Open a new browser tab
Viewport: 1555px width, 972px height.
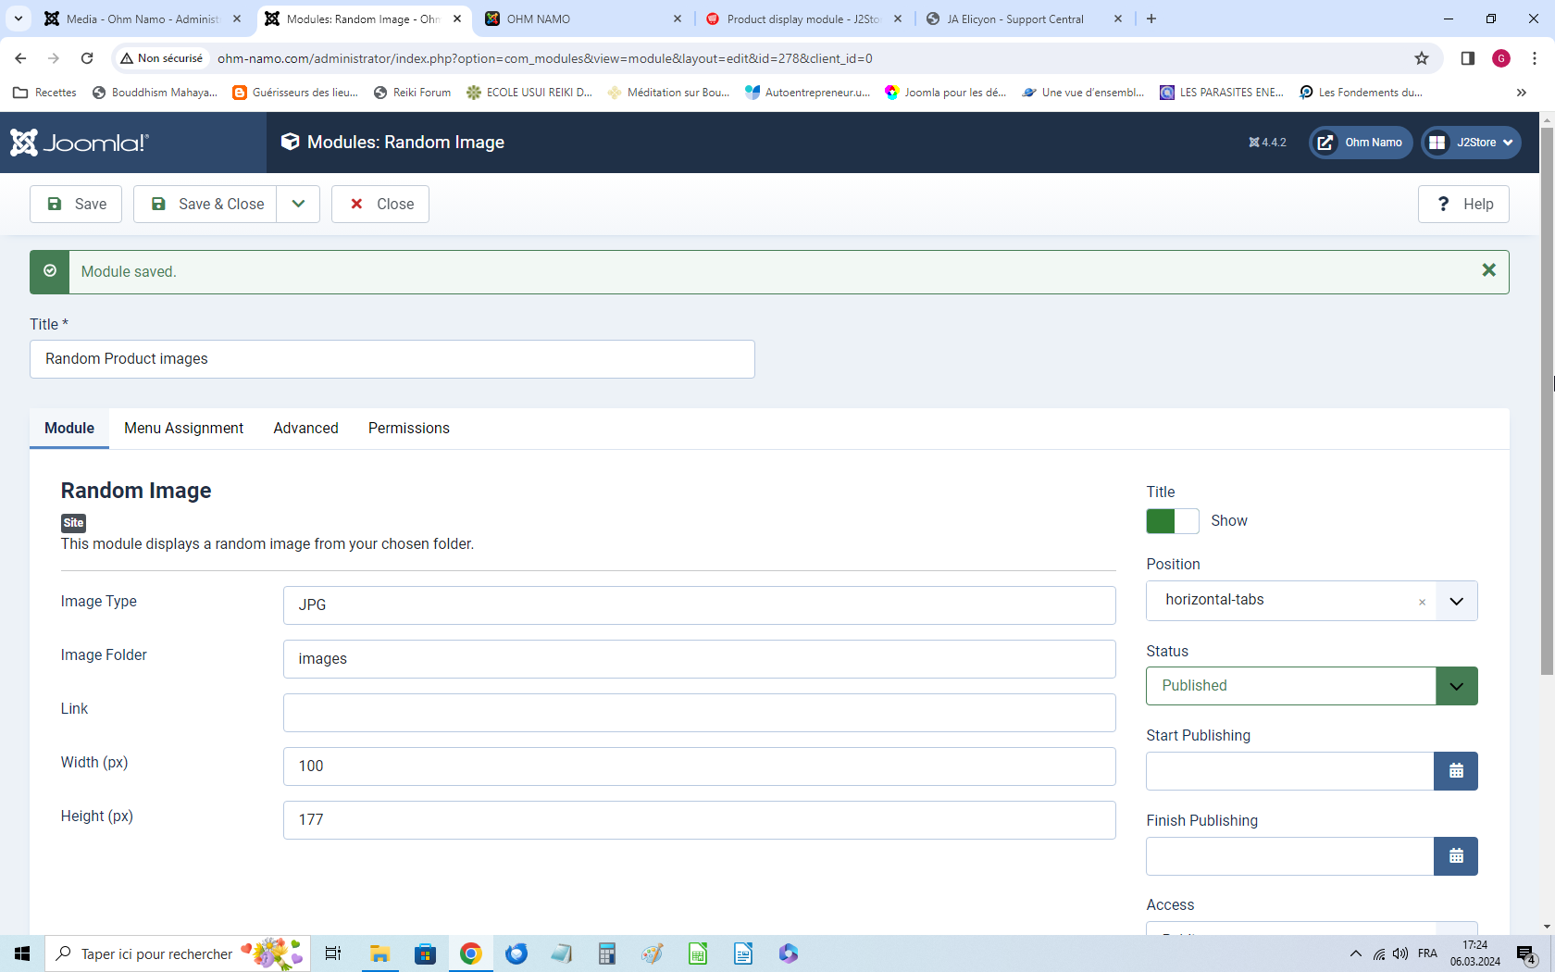[1151, 19]
